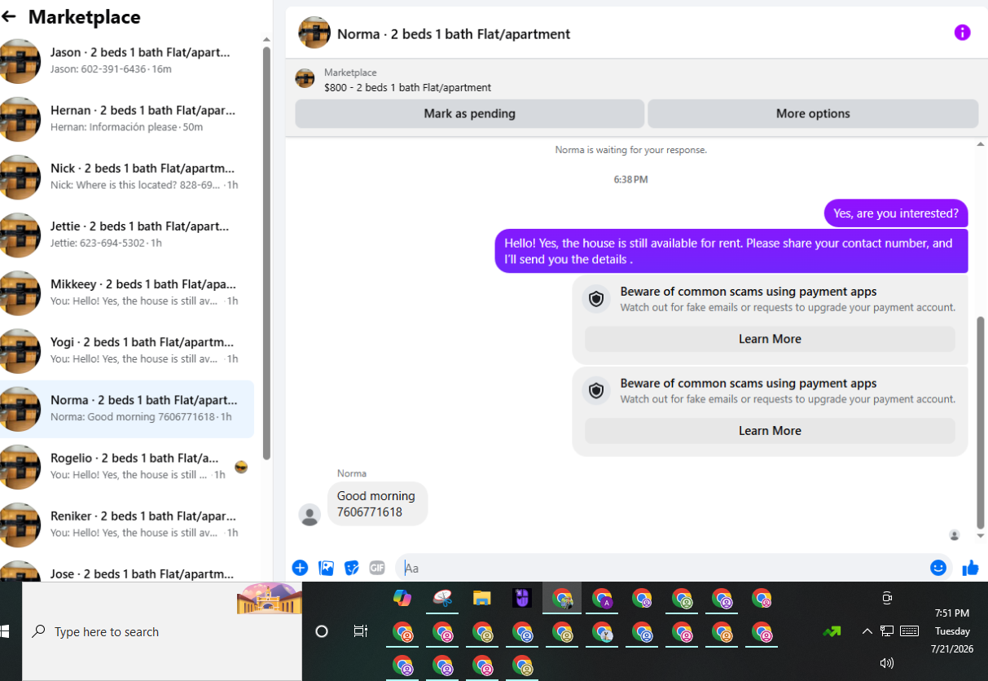Open the GIF picker
988x681 pixels.
[376, 568]
